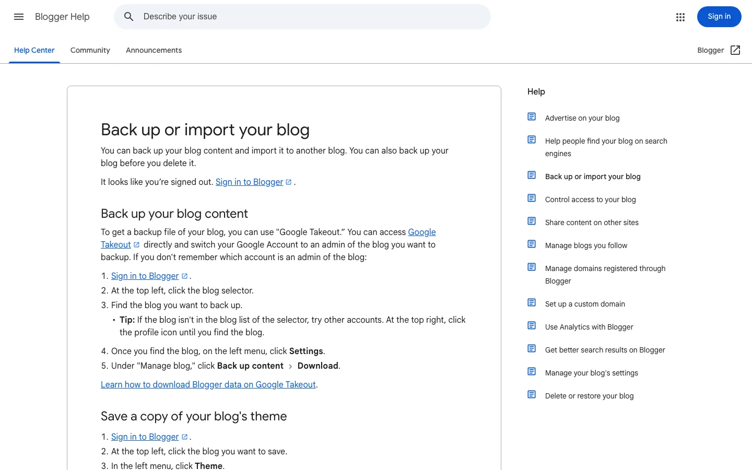Click article icon beside Help people find your blog
The image size is (752, 470).
532,140
